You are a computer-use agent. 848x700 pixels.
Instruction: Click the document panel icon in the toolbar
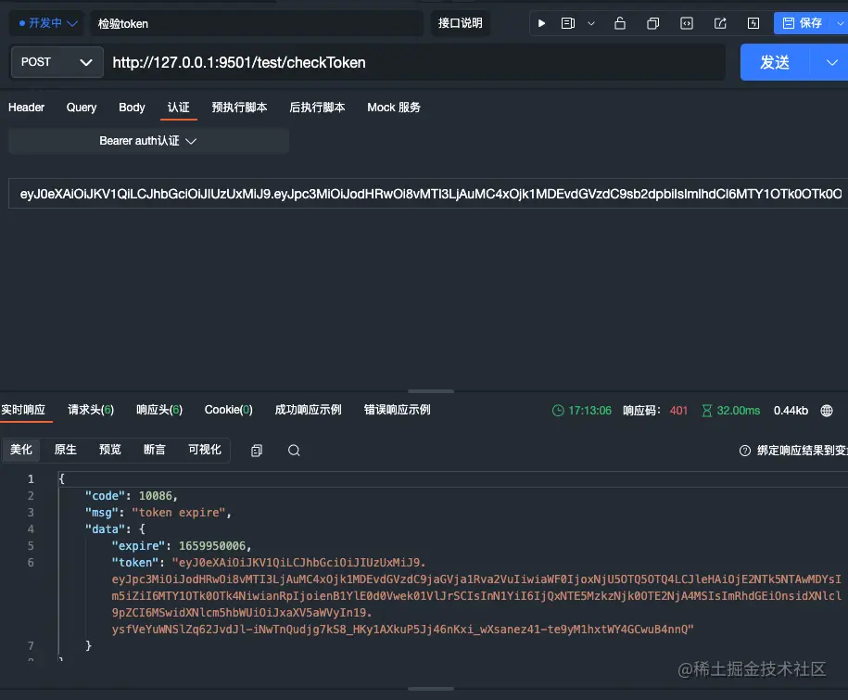568,23
